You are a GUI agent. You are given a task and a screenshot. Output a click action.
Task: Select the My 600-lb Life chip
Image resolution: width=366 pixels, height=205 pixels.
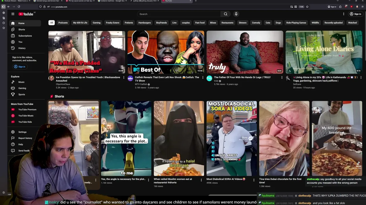(80, 23)
